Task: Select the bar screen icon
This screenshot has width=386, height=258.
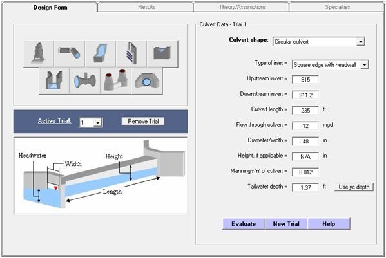Action: click(131, 54)
